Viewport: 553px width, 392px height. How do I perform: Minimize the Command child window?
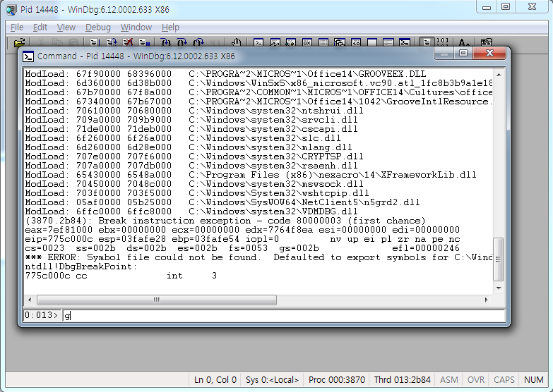coord(444,53)
